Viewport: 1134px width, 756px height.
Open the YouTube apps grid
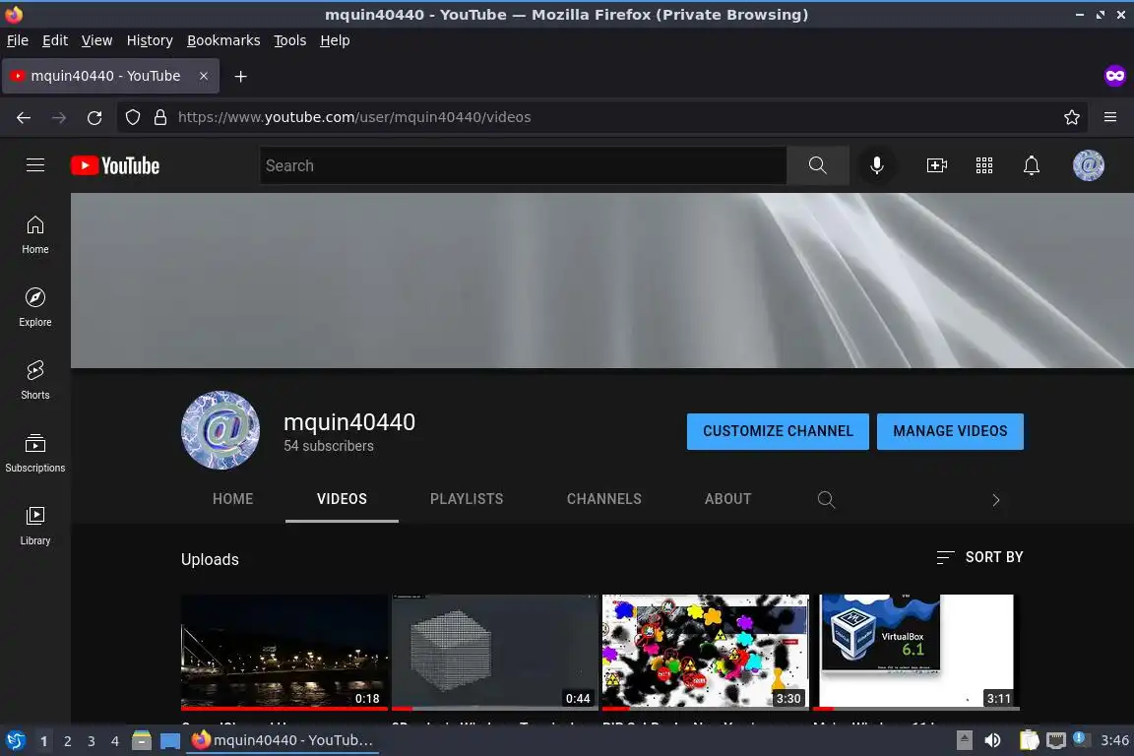tap(984, 165)
